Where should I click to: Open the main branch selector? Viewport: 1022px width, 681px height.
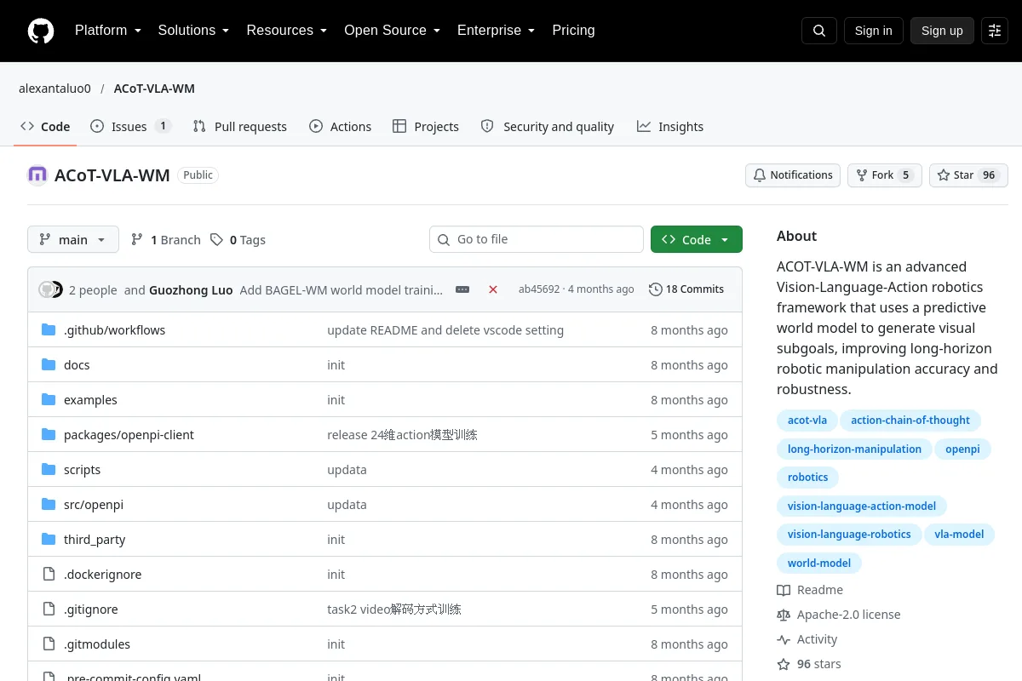tap(73, 240)
